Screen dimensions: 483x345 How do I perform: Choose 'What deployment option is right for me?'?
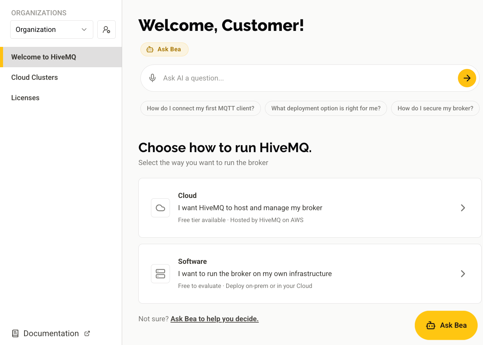click(326, 108)
